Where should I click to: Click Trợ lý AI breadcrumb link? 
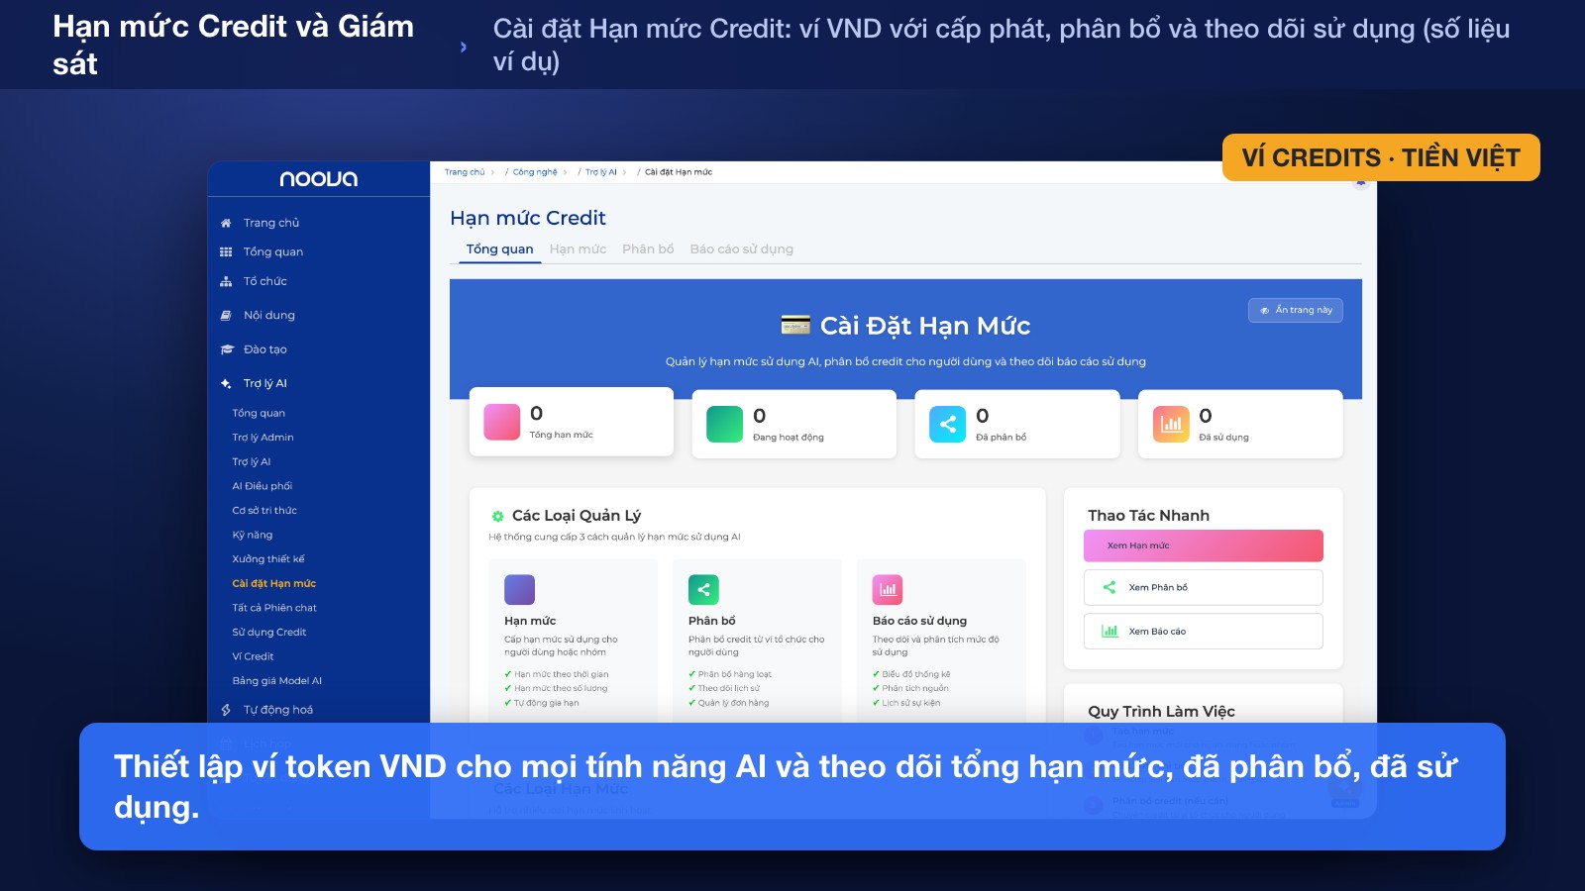pyautogui.click(x=600, y=172)
